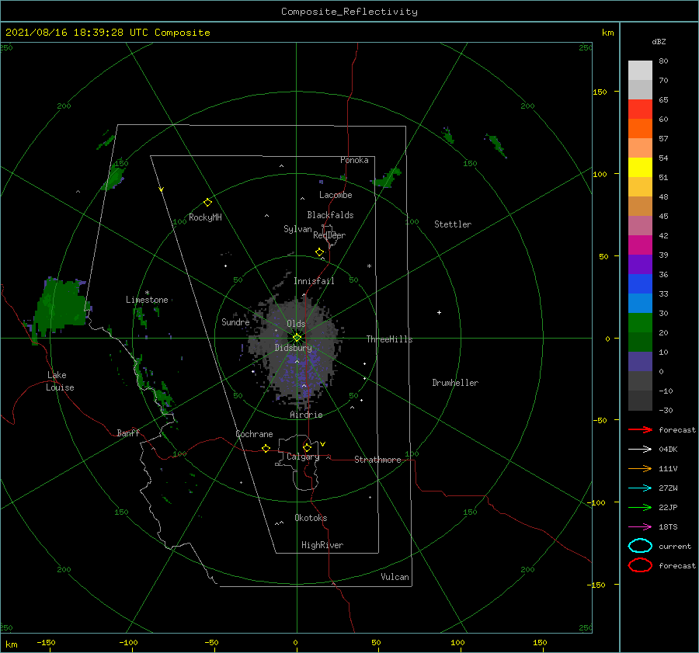Click the -150 tick on bottom axis
This screenshot has width=699, height=653.
pyautogui.click(x=46, y=642)
